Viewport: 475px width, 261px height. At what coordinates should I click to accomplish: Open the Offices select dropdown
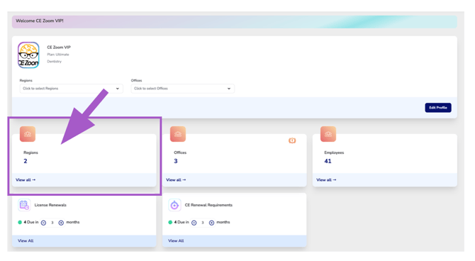coord(183,89)
